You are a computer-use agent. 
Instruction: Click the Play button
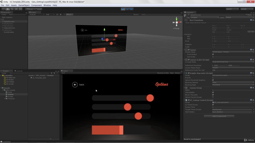[123, 9]
